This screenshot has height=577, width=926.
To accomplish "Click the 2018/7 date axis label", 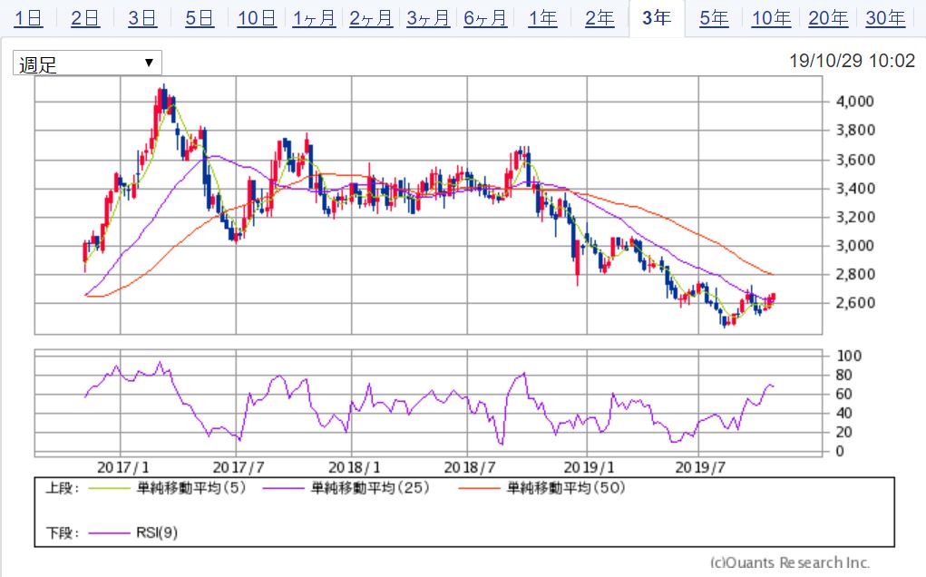I will [x=470, y=468].
